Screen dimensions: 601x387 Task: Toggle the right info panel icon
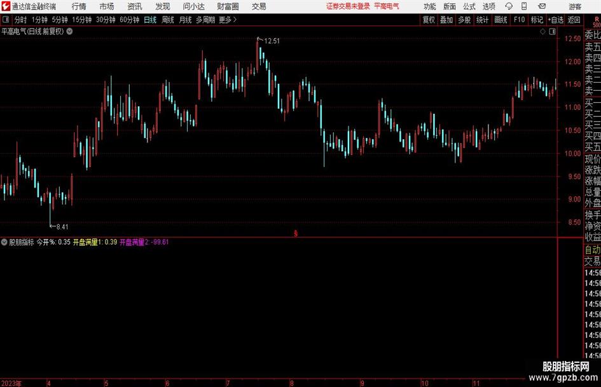[x=552, y=32]
